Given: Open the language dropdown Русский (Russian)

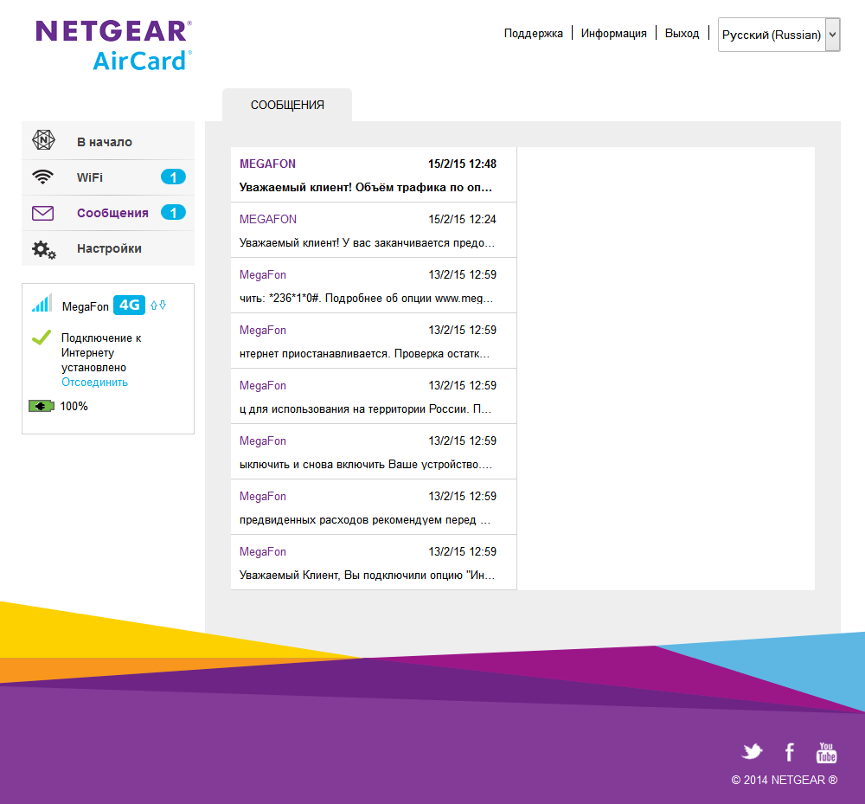Looking at the screenshot, I should pyautogui.click(x=778, y=35).
